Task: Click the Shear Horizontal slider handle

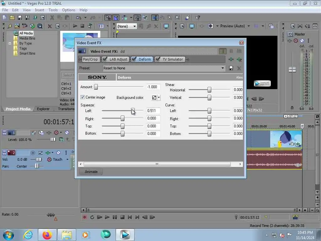Action: point(209,90)
